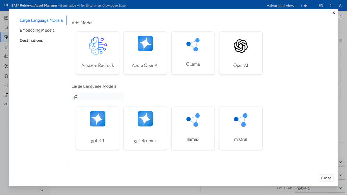Add an Ollama model

(x=193, y=53)
